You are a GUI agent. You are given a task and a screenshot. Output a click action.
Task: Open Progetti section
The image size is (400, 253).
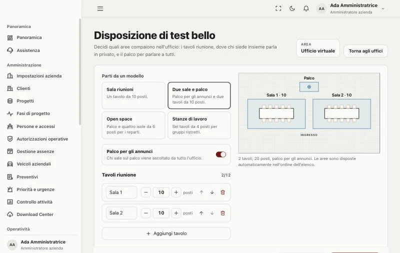[25, 101]
